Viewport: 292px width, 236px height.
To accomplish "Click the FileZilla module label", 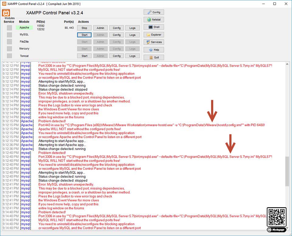I will click(x=24, y=42).
